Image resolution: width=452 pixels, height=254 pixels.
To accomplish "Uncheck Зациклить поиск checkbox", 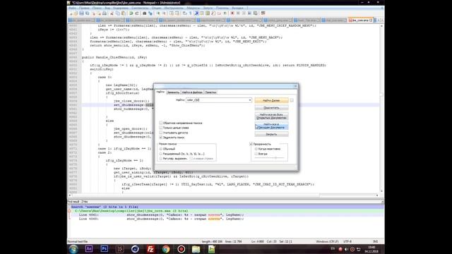I will point(161,138).
